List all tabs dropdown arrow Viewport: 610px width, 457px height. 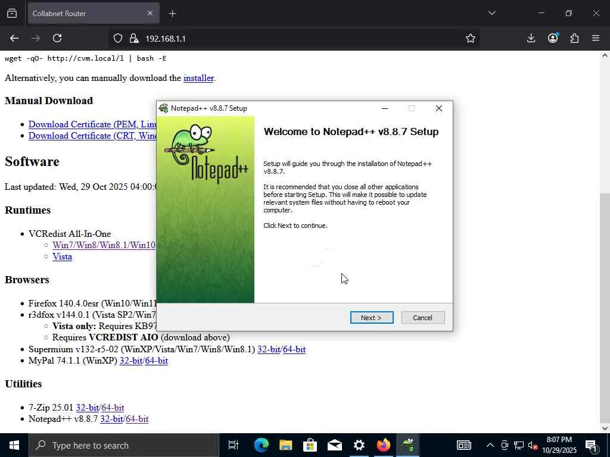coord(492,13)
